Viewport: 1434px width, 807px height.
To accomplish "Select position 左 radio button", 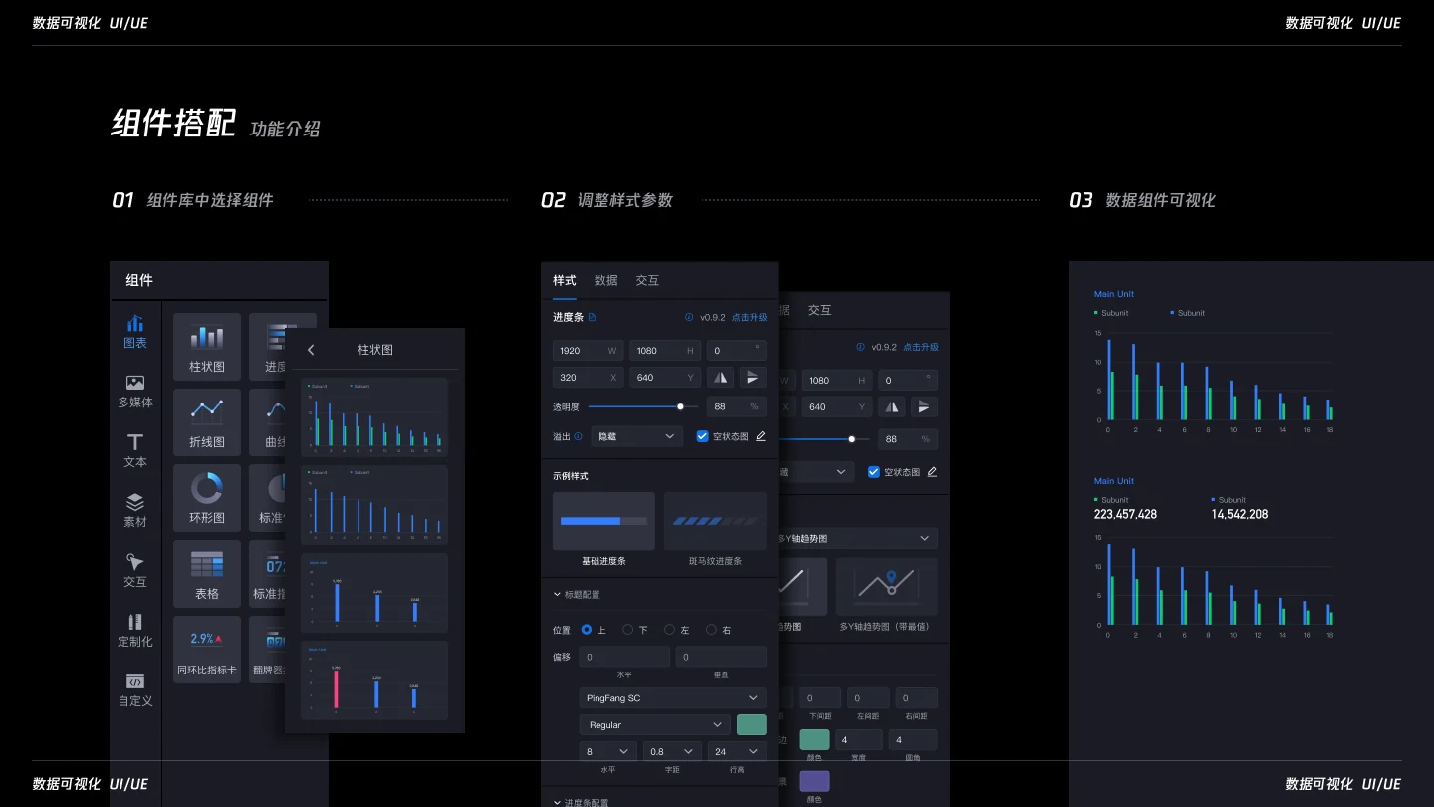I will 670,630.
